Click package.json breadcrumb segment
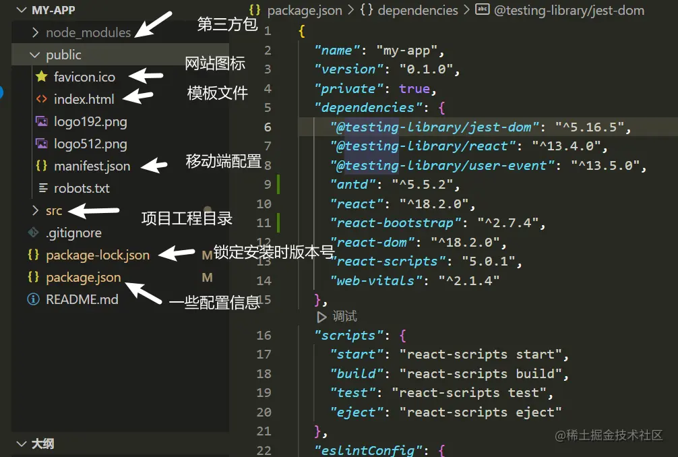The image size is (678, 457). click(x=305, y=10)
